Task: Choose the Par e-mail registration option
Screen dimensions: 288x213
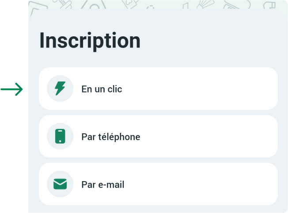Action: point(158,184)
